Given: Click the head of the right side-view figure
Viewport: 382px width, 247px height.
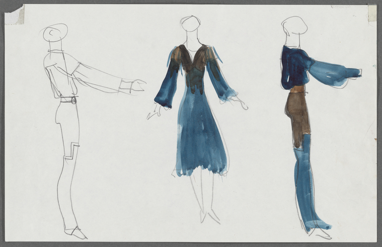Looking at the screenshot, I should coord(293,26).
